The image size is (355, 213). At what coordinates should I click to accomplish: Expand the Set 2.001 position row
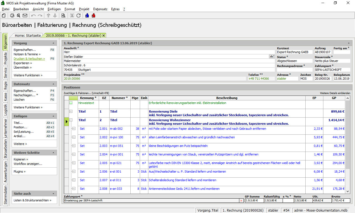(x=74, y=129)
